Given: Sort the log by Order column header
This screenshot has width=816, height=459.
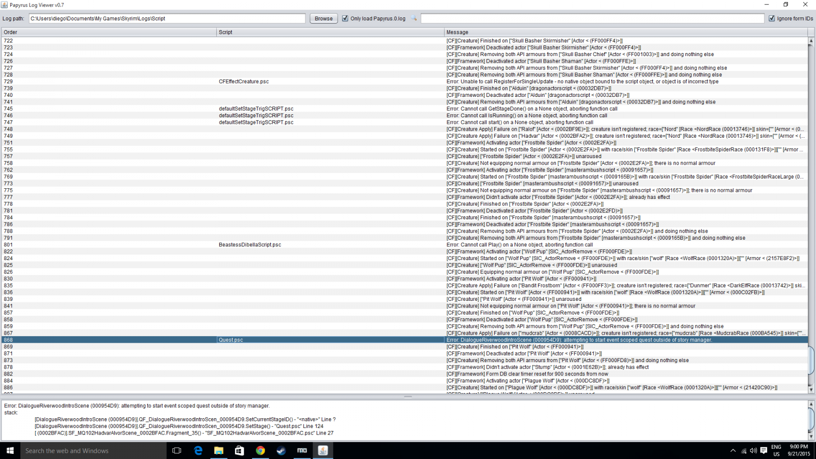Looking at the screenshot, I should tap(109, 32).
